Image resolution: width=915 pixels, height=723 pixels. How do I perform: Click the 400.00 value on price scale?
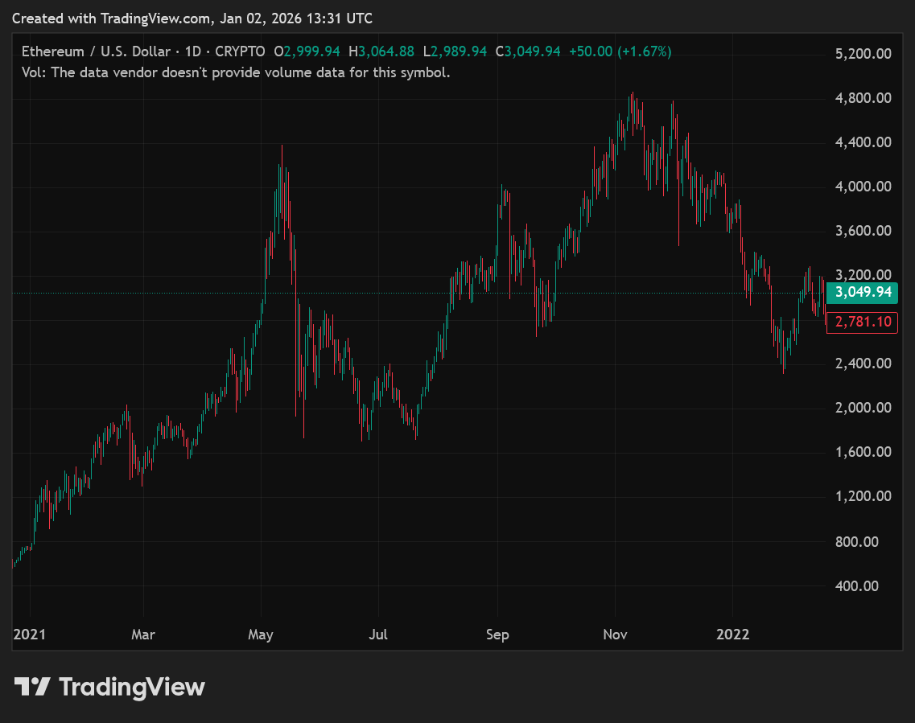[855, 586]
